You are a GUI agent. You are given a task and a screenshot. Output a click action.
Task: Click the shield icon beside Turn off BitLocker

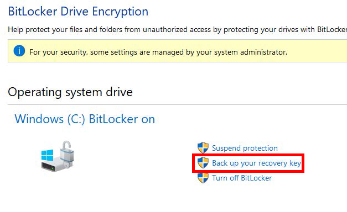[203, 178]
